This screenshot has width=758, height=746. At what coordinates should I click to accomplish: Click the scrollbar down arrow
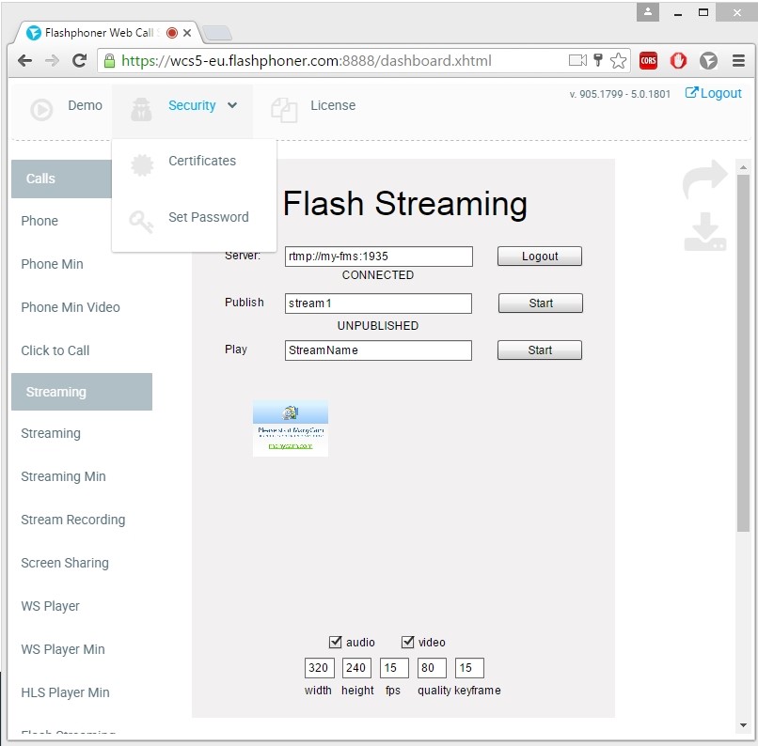click(743, 725)
